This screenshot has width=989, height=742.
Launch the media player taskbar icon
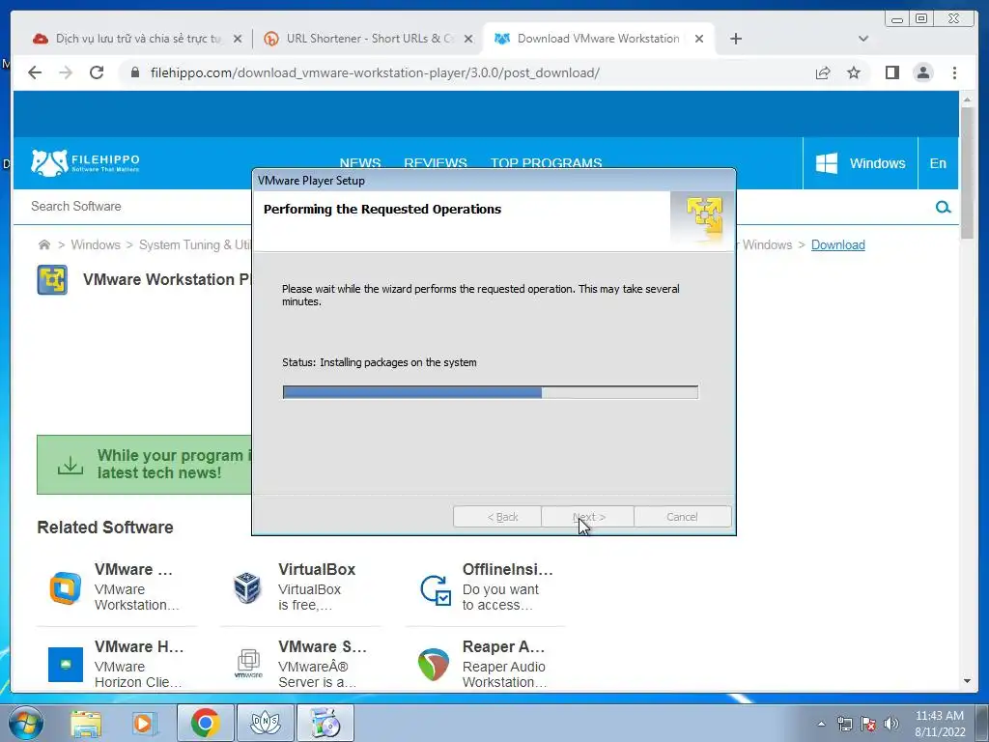144,724
